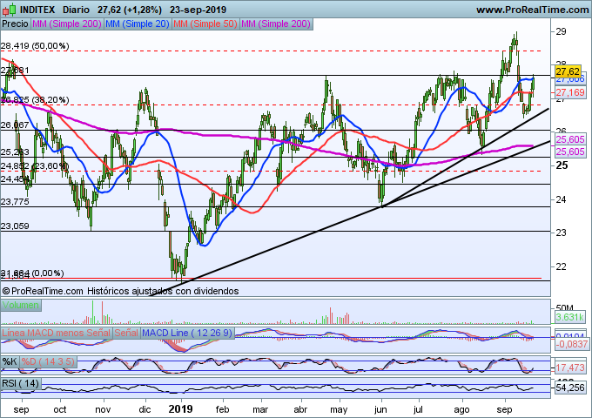
Task: Click the 23,775 support level label
Action: [x=15, y=202]
